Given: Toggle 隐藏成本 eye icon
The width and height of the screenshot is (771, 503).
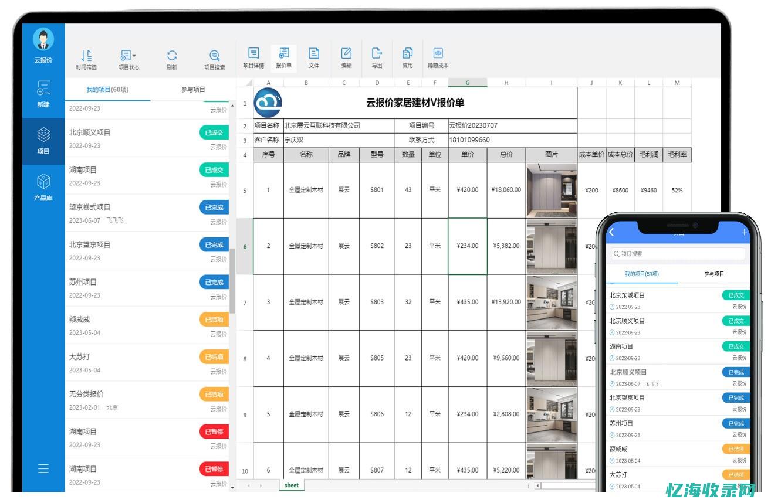Looking at the screenshot, I should pyautogui.click(x=438, y=53).
